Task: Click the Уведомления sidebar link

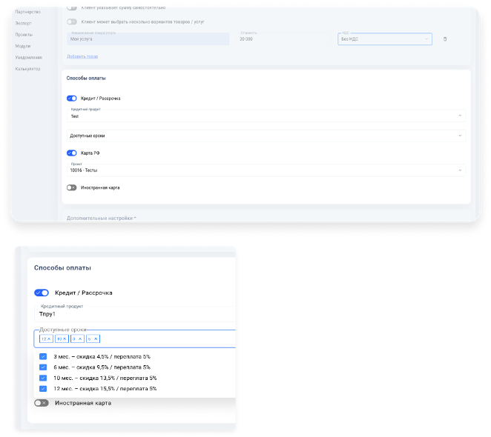Action: pos(28,57)
